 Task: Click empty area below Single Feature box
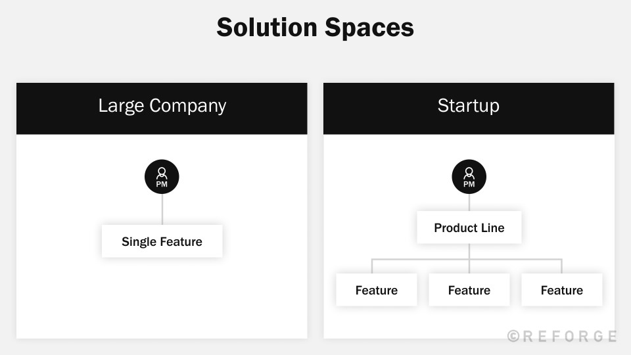point(162,296)
